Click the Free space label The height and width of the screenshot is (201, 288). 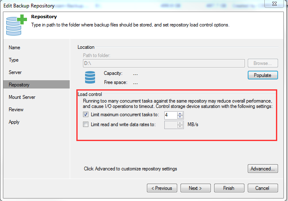point(115,82)
